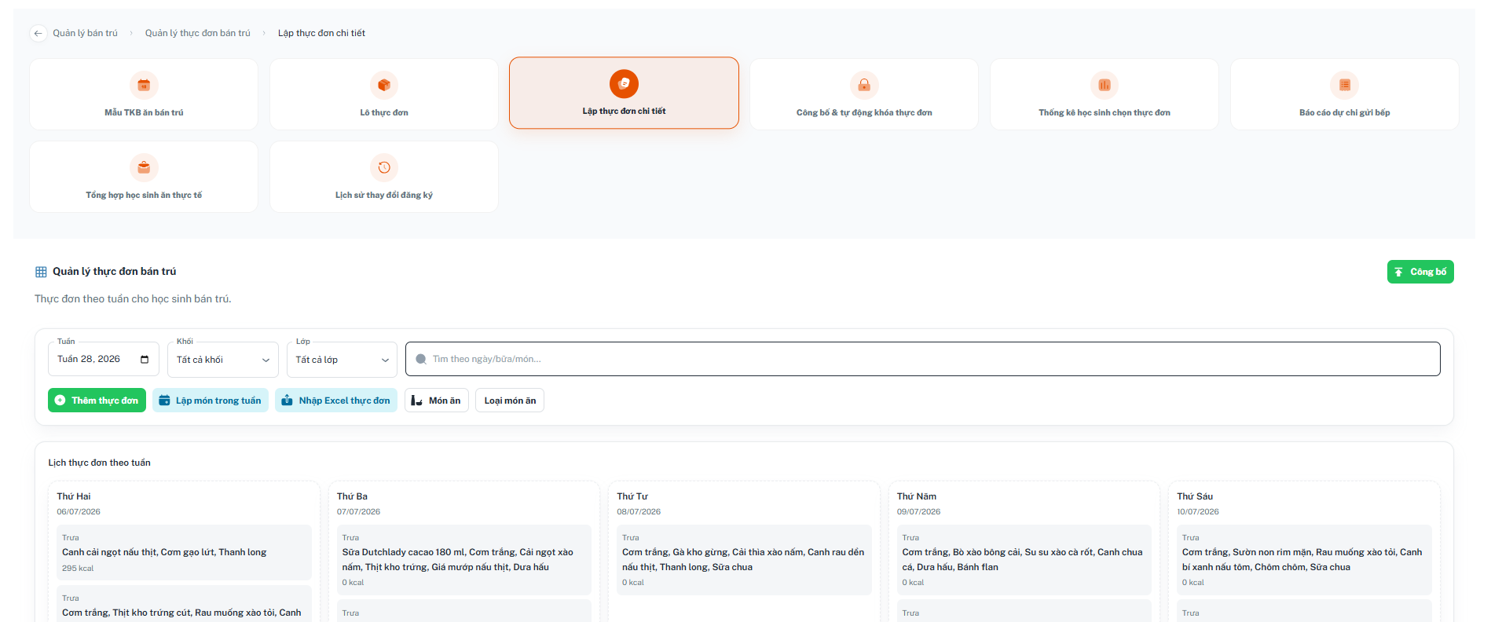Viewport: 1491px width, 622px height.
Task: Focus the Tìm theo ngày/bữa/món search field
Action: tap(923, 359)
